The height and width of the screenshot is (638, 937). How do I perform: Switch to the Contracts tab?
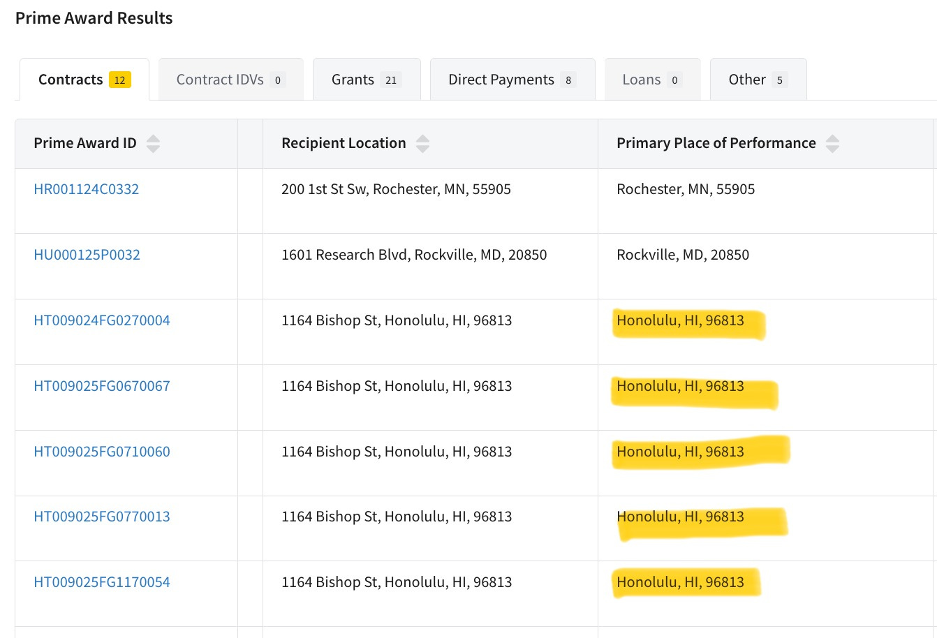[84, 80]
